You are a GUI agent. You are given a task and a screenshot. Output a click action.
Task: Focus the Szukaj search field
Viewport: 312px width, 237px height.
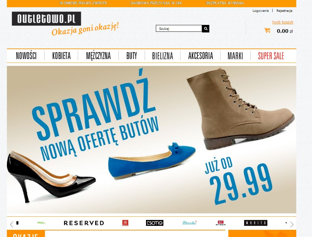(179, 29)
